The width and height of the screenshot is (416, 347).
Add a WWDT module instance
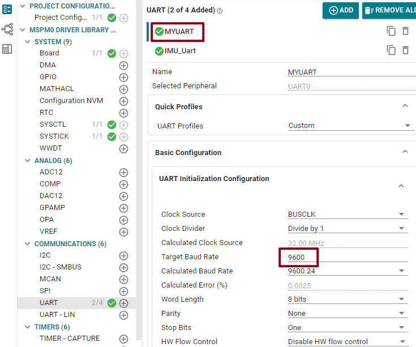pos(123,149)
